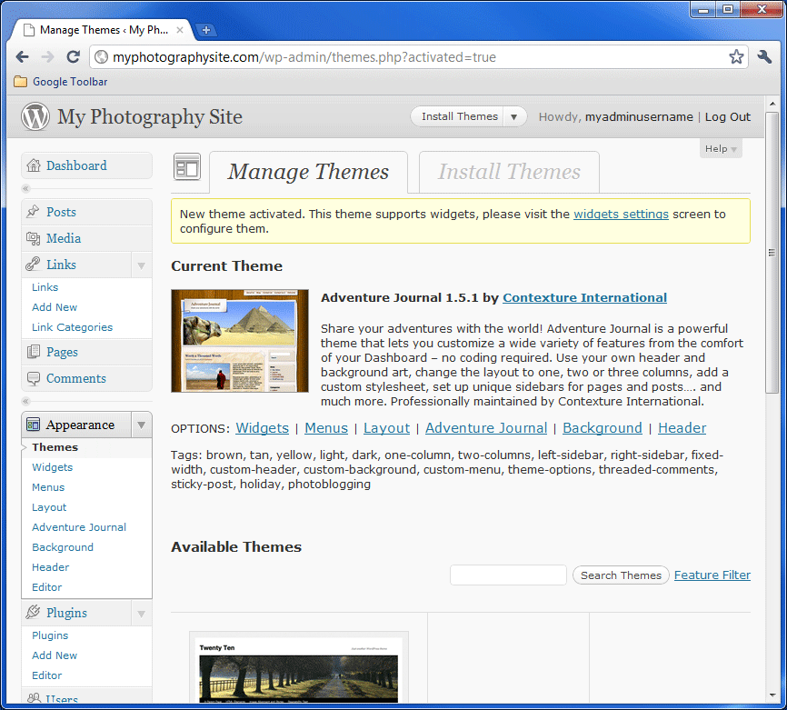The width and height of the screenshot is (787, 710).
Task: Click the browser Back arrow
Action: (23, 56)
